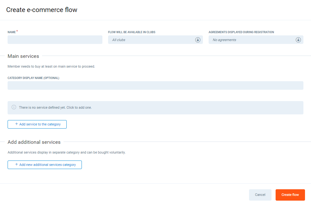
Task: Click plus icon beside Add service text
Action: [x=16, y=124]
